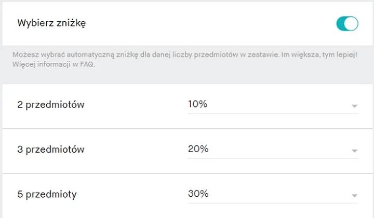Viewport: 374px width, 218px height.
Task: Open the "Więcej informacji w FAQ" link
Action: click(54, 64)
